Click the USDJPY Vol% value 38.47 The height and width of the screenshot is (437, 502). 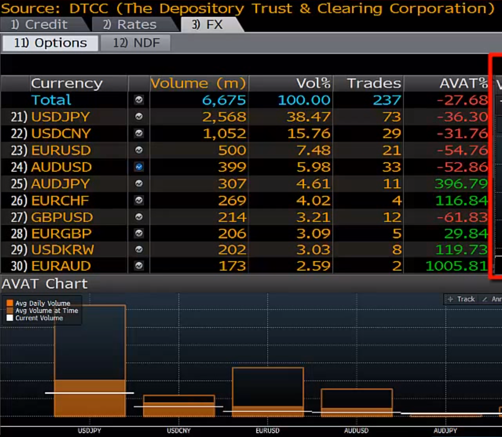tap(308, 117)
